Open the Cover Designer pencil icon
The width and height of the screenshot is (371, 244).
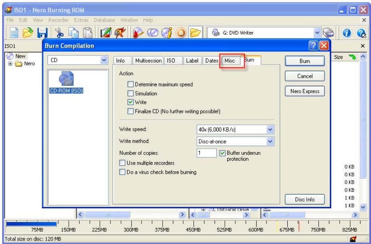[106, 33]
